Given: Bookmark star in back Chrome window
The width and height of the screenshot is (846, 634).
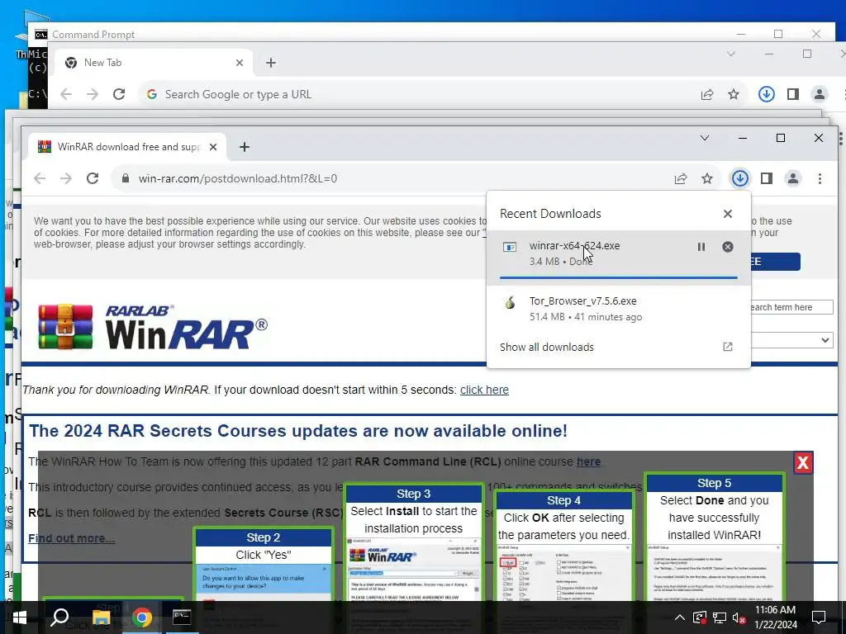Looking at the screenshot, I should [x=734, y=94].
